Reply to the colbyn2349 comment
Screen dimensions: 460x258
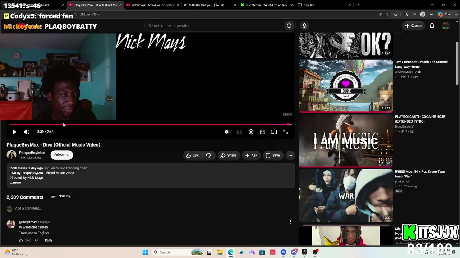[x=49, y=240]
